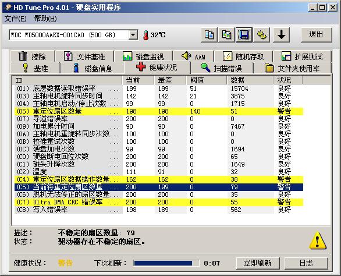The image size is (341, 276).
Task: Select row (01) 底层数据读取错误率
Action: tap(159, 89)
